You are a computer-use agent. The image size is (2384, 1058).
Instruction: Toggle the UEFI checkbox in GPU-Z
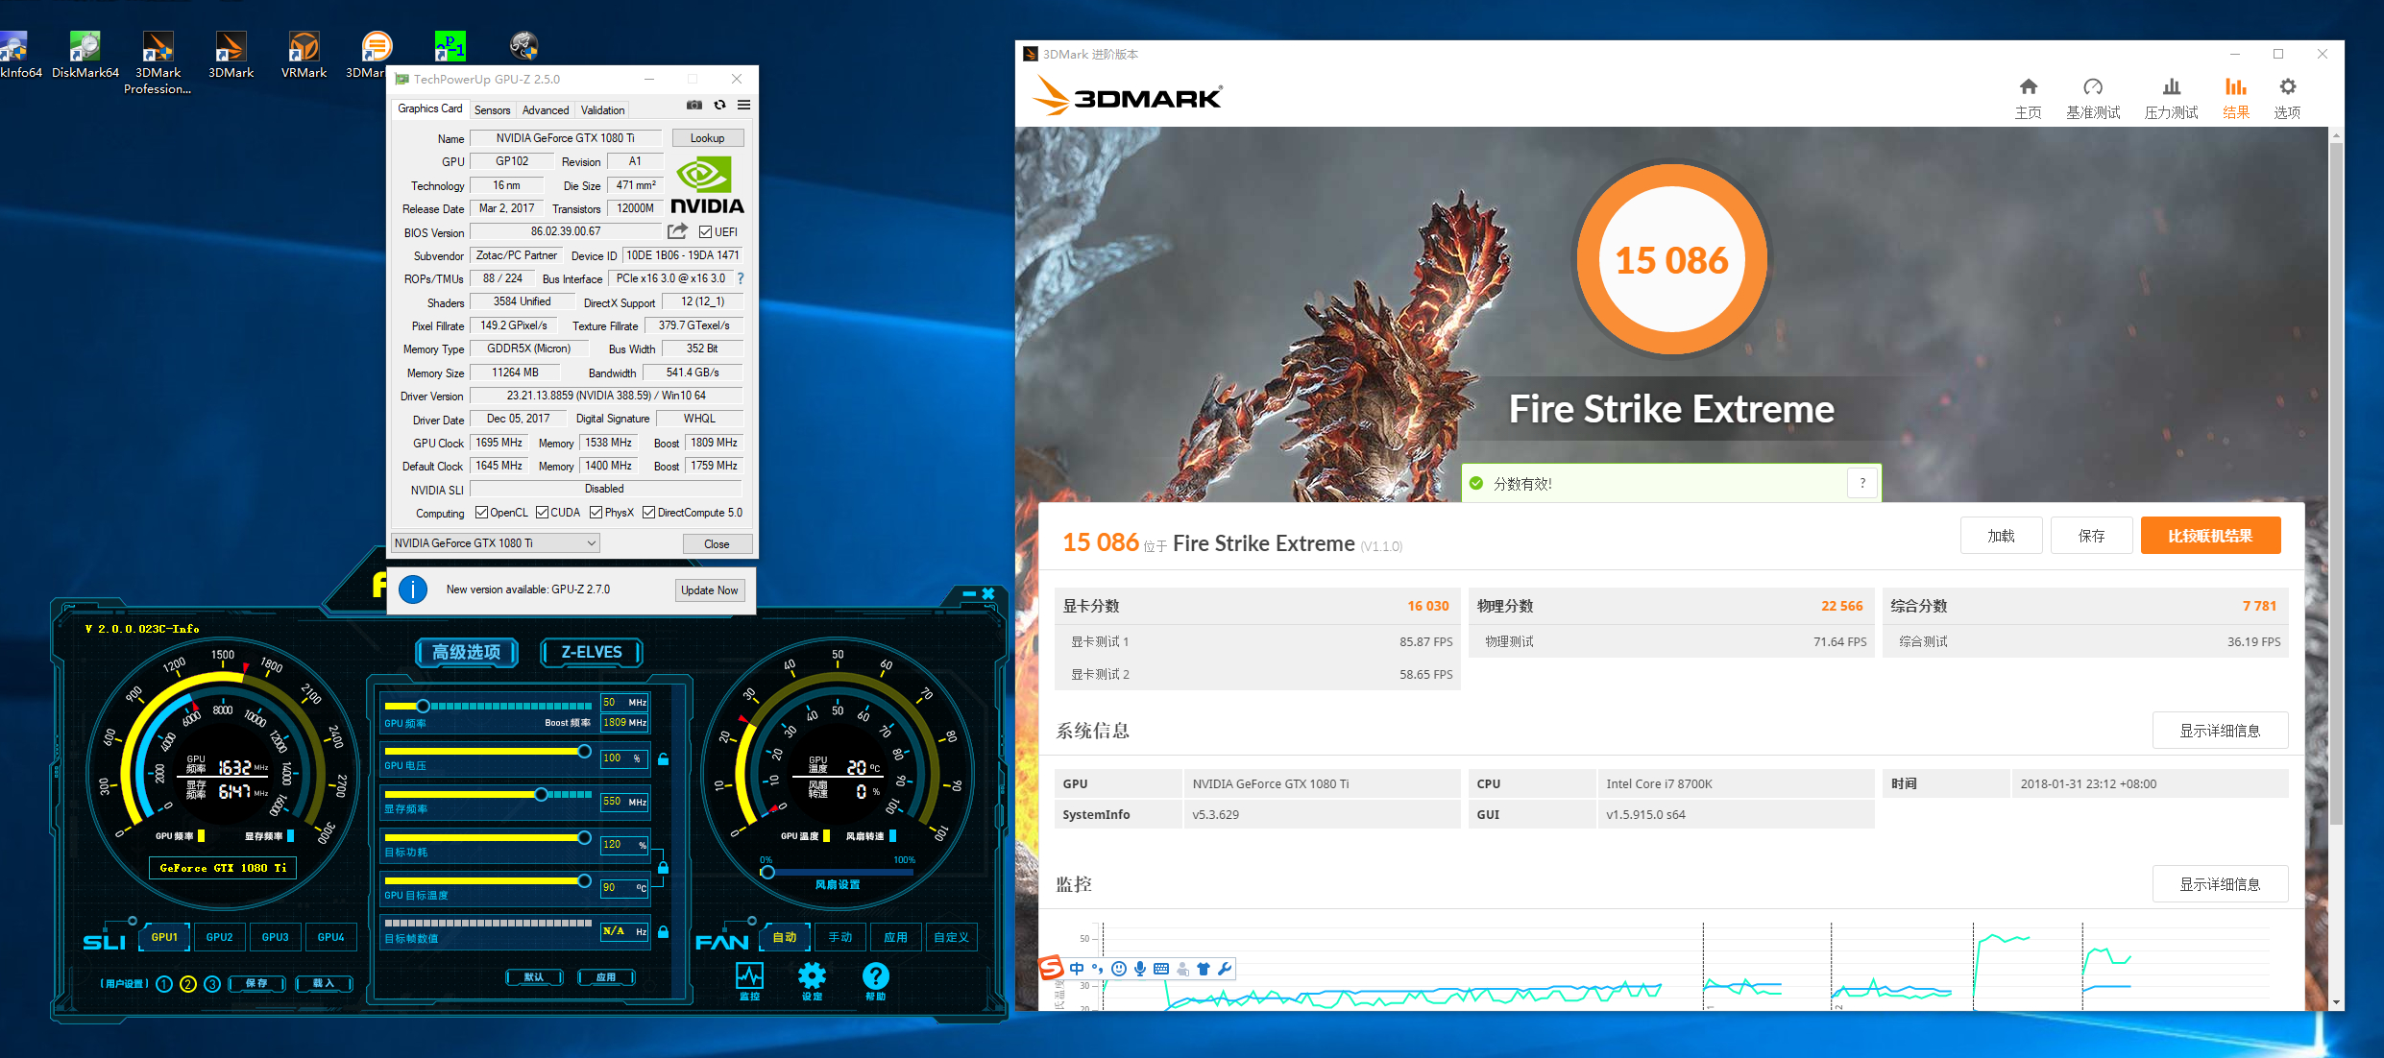(706, 231)
